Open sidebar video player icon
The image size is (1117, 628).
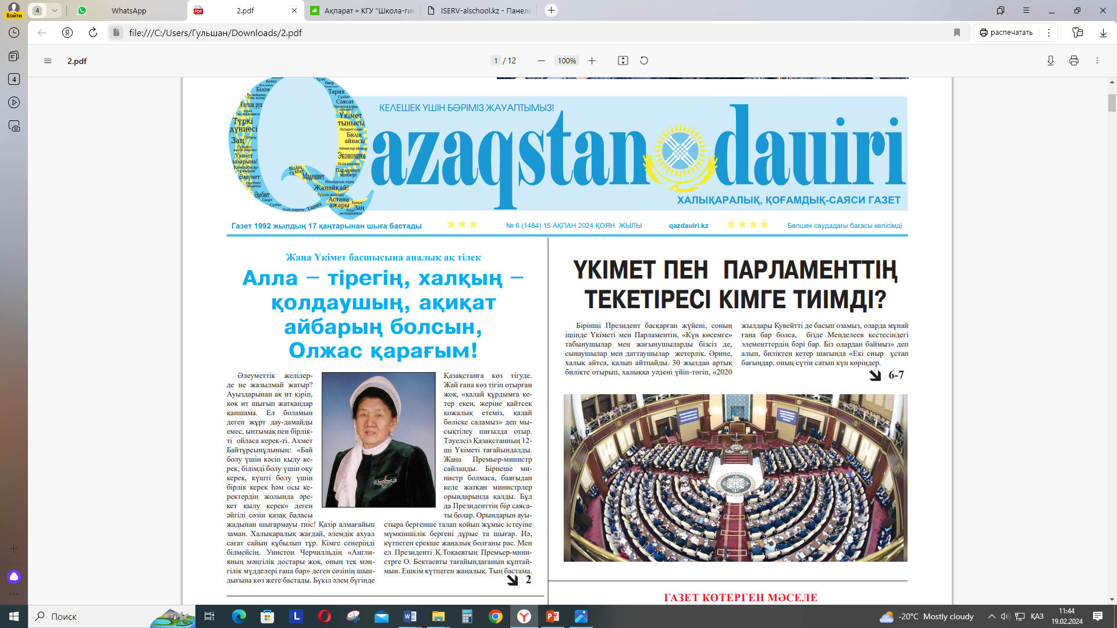[x=14, y=102]
